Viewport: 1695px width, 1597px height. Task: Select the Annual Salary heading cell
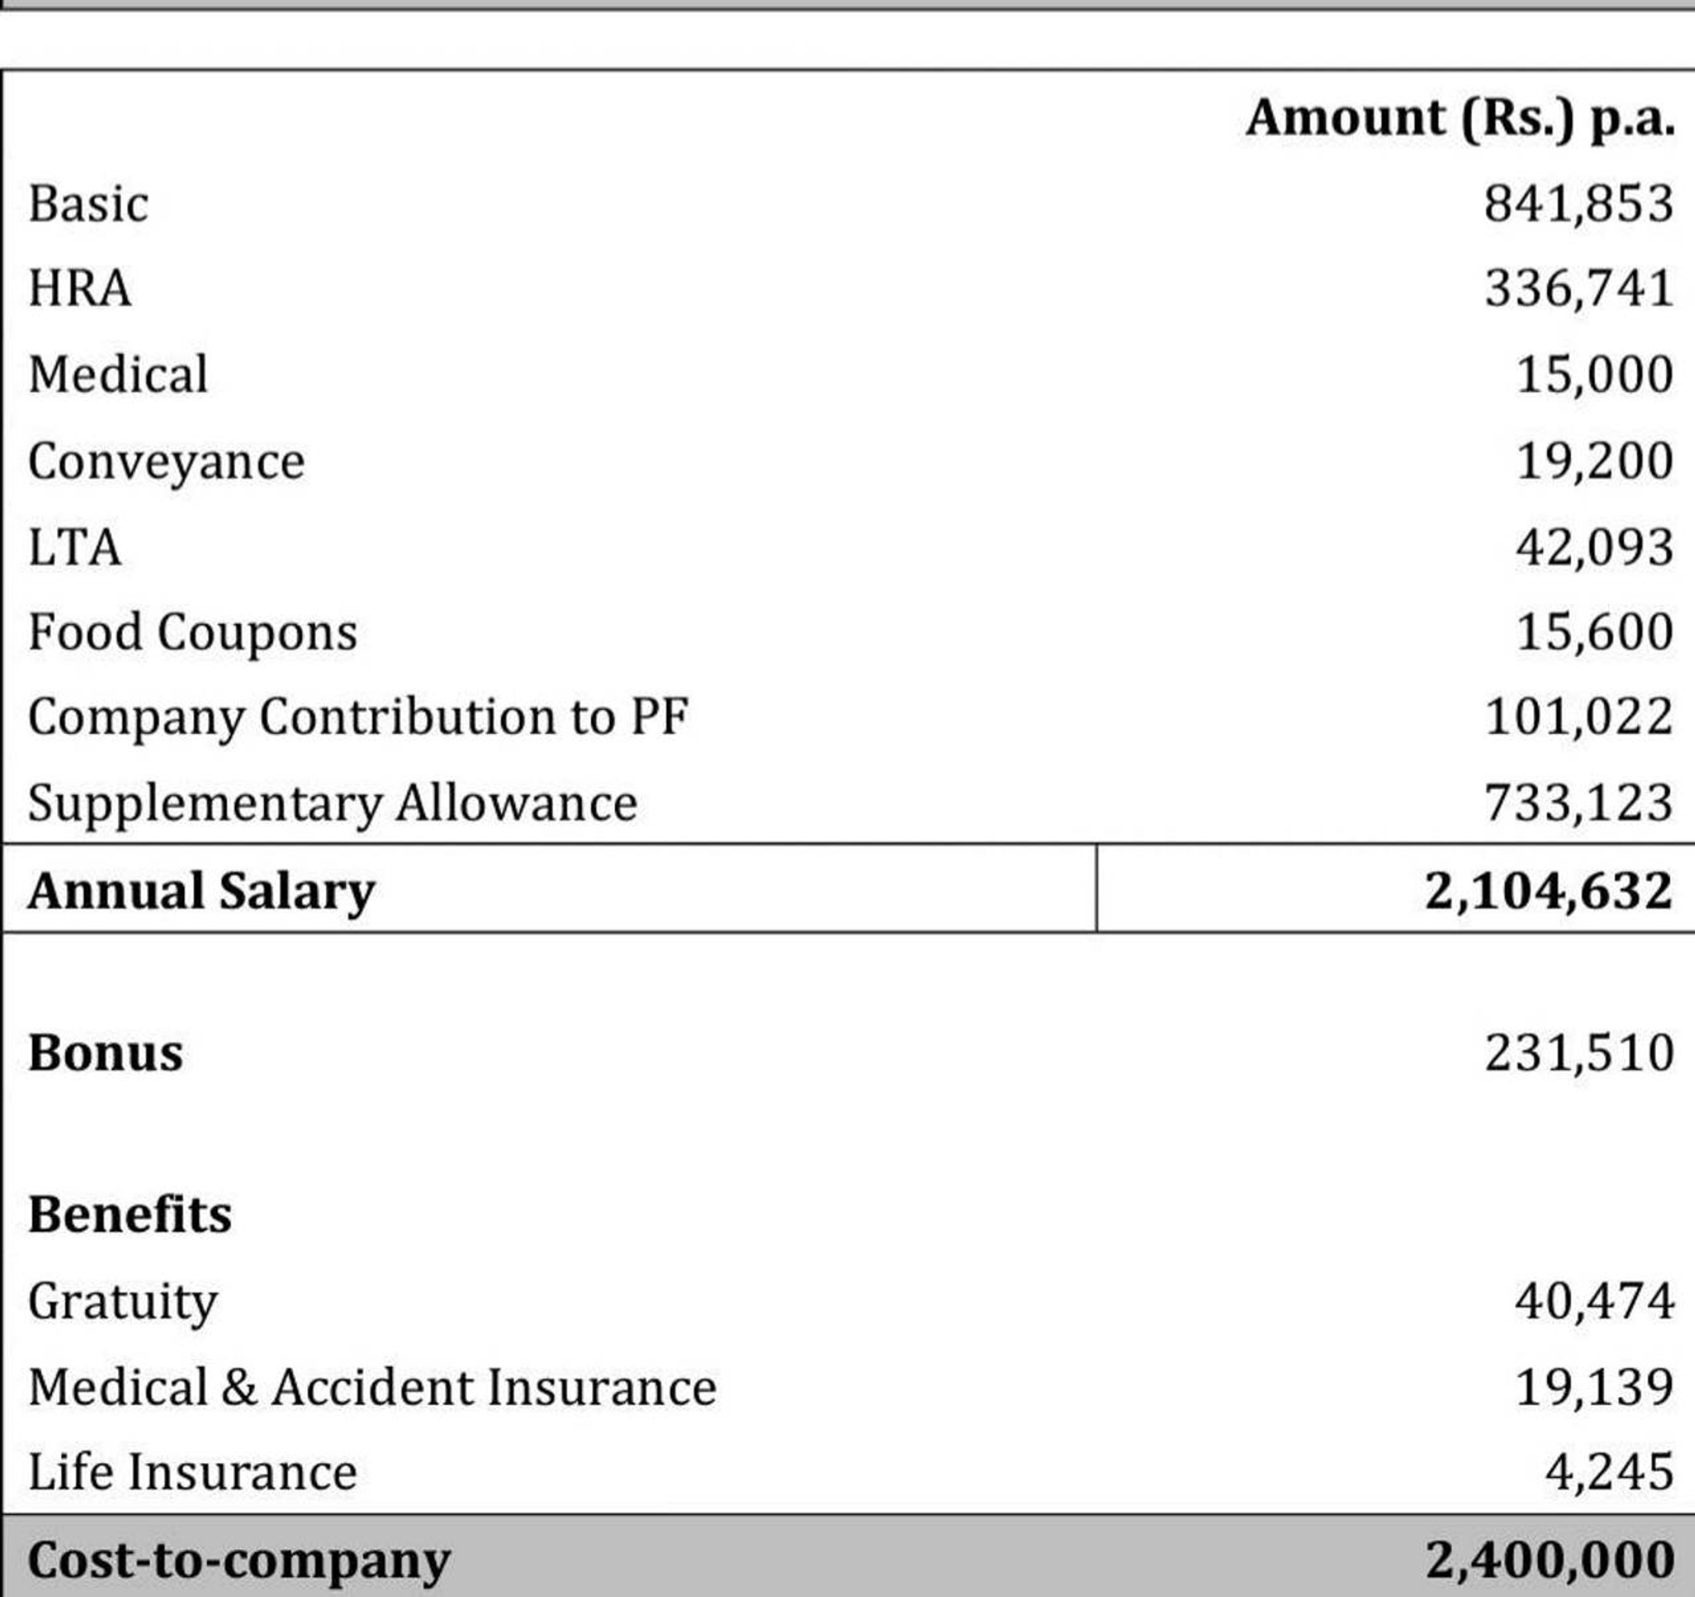[x=549, y=889]
